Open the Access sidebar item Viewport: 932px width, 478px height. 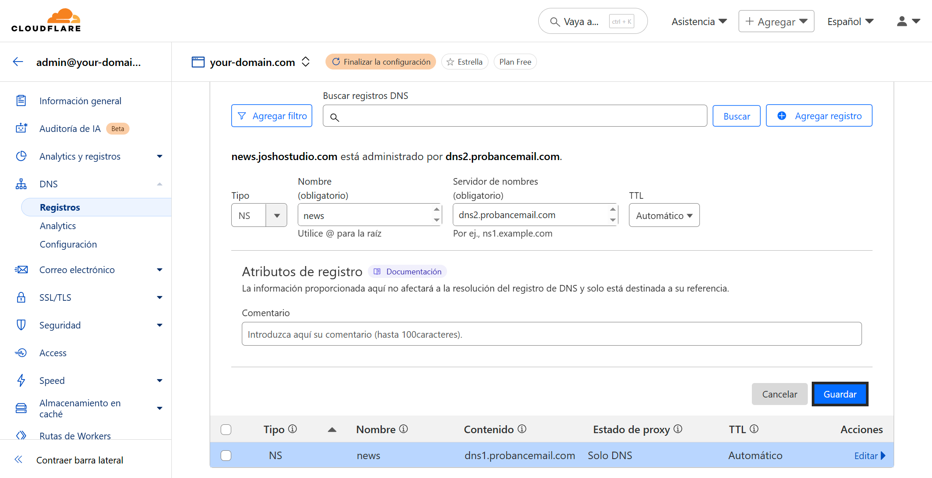pos(53,353)
